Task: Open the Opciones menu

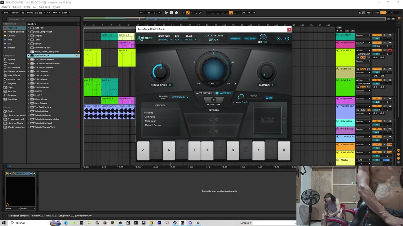Action: point(44,7)
